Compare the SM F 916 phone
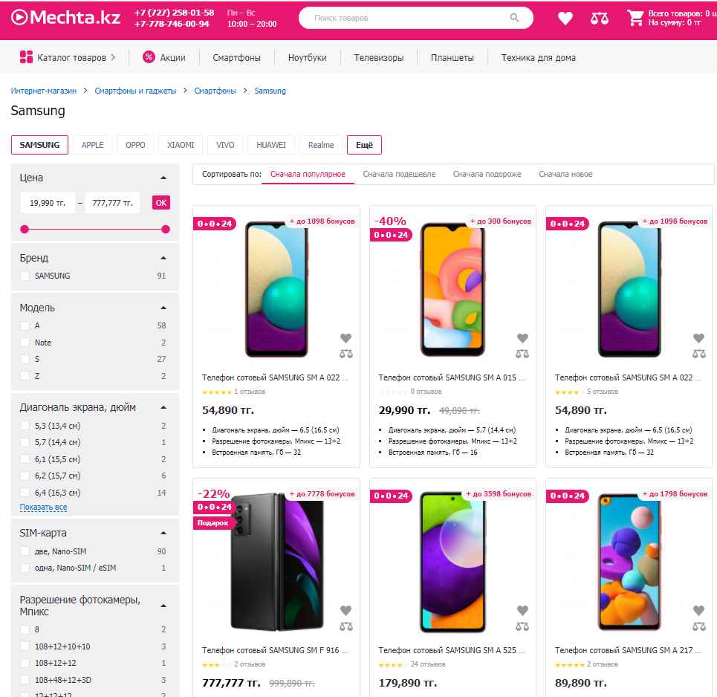Screen dimensions: 717x697 (345, 626)
